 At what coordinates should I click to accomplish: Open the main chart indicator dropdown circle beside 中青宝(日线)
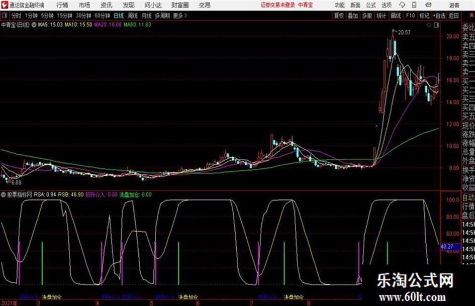[34, 25]
